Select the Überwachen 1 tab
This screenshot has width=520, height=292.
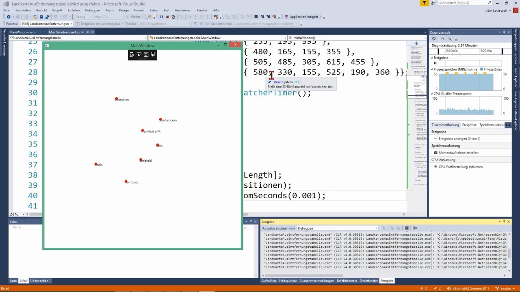tap(41, 281)
